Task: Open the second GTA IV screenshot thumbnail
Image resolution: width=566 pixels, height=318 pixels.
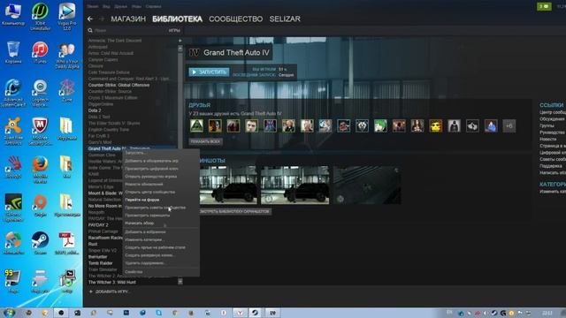Action: tap(294, 185)
